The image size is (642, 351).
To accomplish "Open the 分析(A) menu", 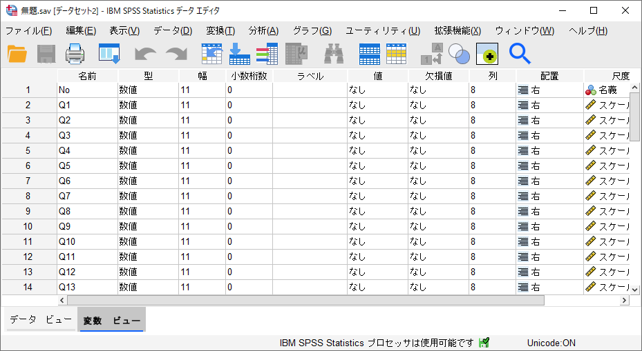I will coord(263,31).
